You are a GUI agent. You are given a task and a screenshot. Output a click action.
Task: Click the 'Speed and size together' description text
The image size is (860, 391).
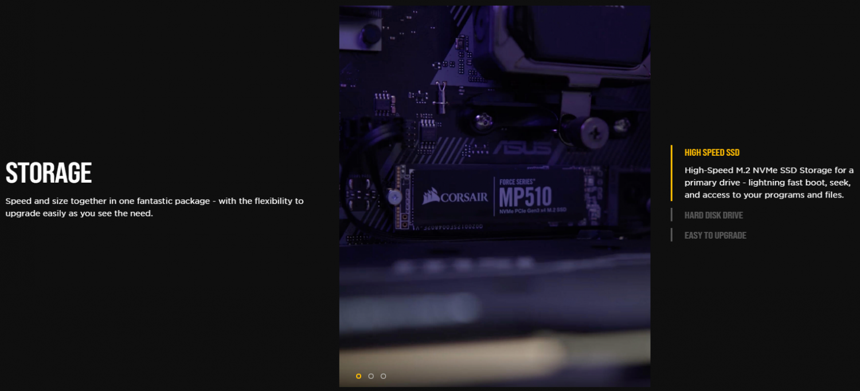click(155, 207)
